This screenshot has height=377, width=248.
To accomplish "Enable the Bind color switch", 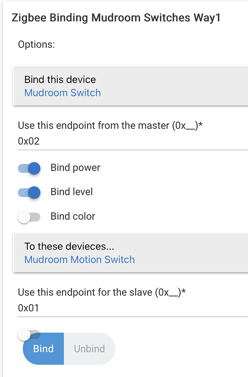I will click(x=29, y=217).
